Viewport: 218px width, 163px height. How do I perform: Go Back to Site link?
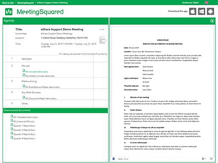(8, 3)
